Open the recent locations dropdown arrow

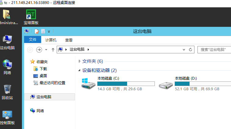tap(46, 49)
